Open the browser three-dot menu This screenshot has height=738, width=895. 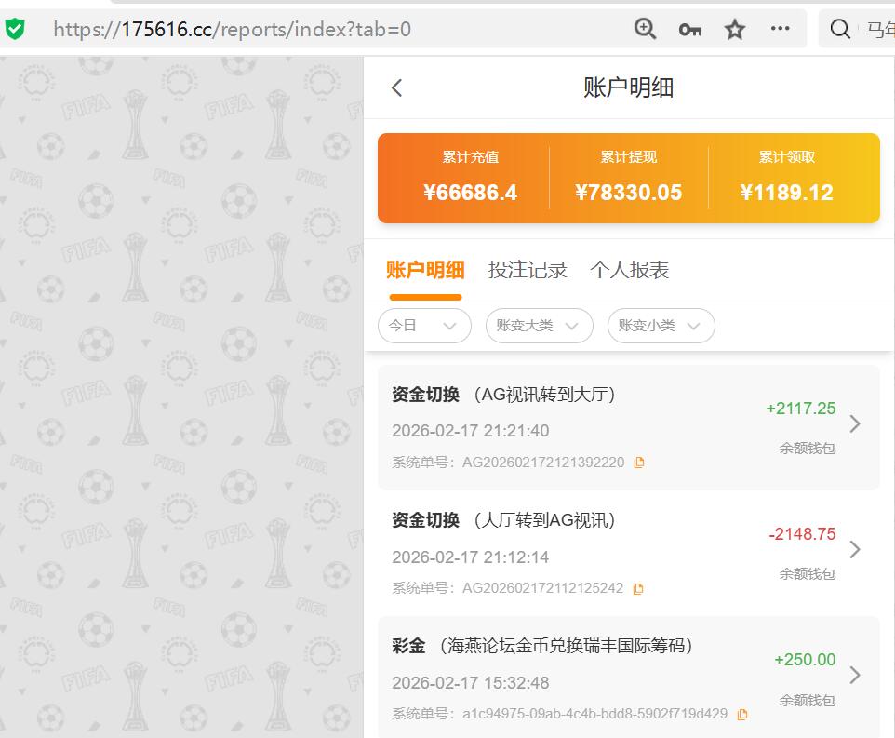click(x=780, y=29)
